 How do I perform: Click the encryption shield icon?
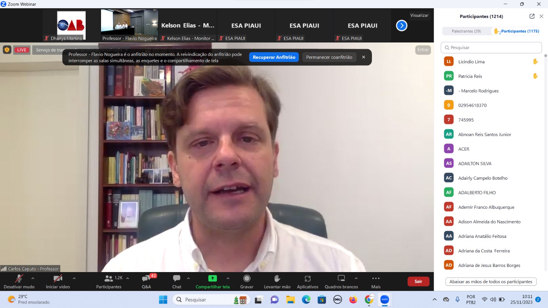7,50
